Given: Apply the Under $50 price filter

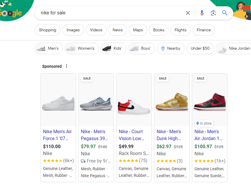Looking at the screenshot, I should 200,48.
